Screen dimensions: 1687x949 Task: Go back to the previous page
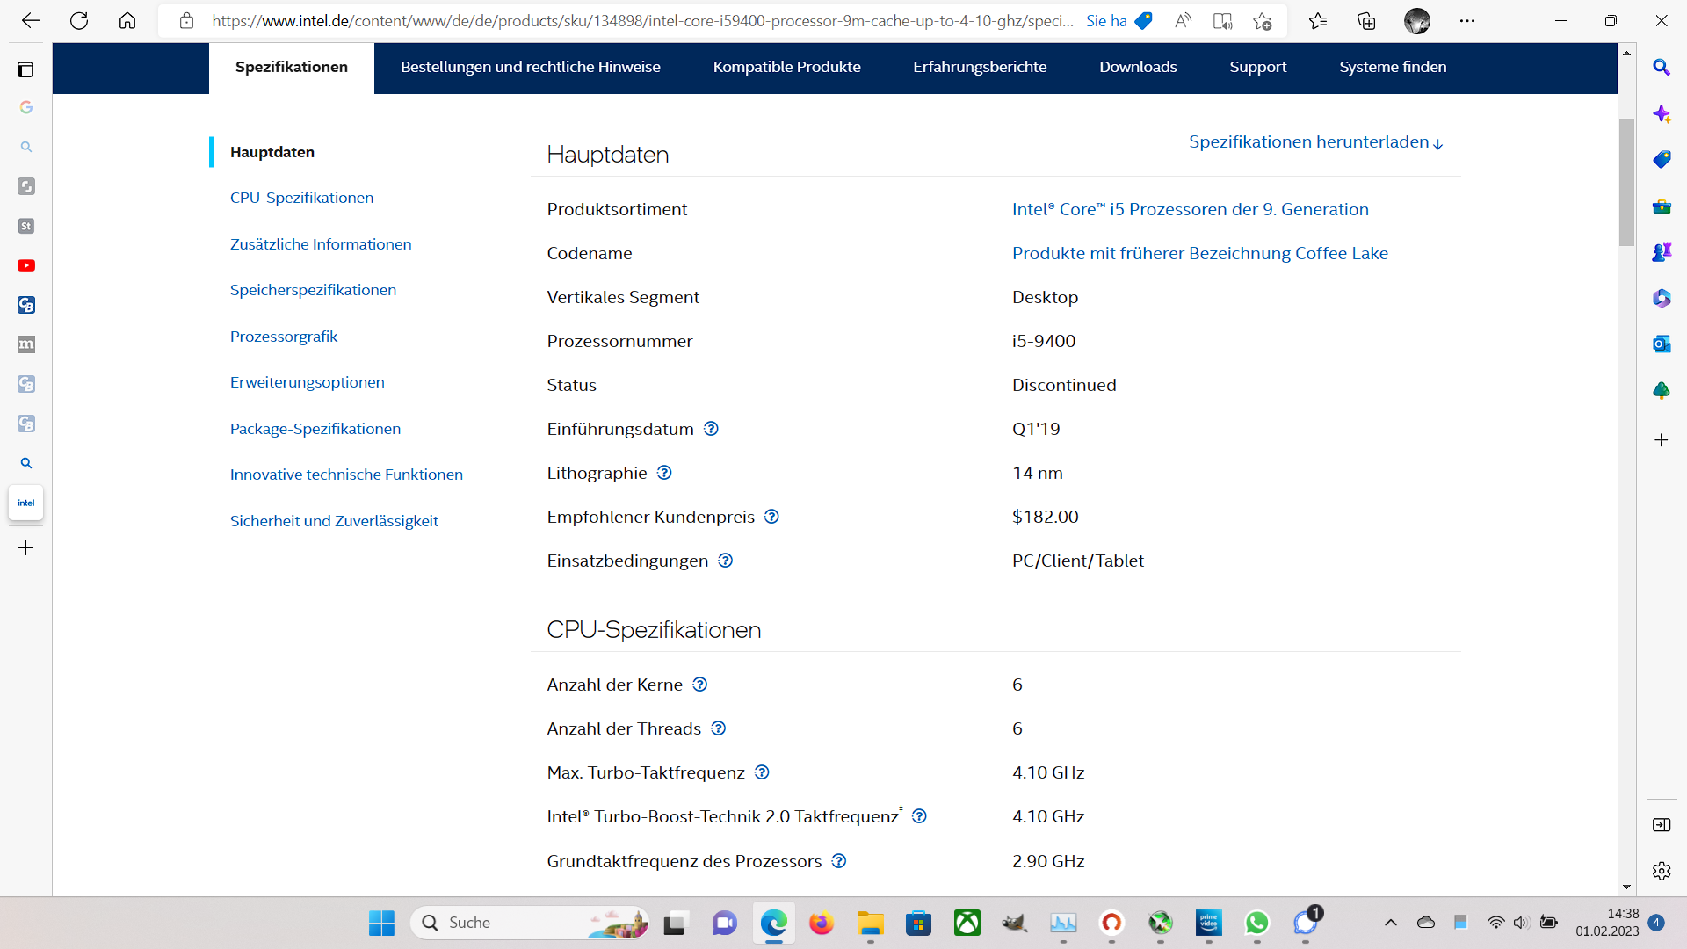(x=31, y=21)
